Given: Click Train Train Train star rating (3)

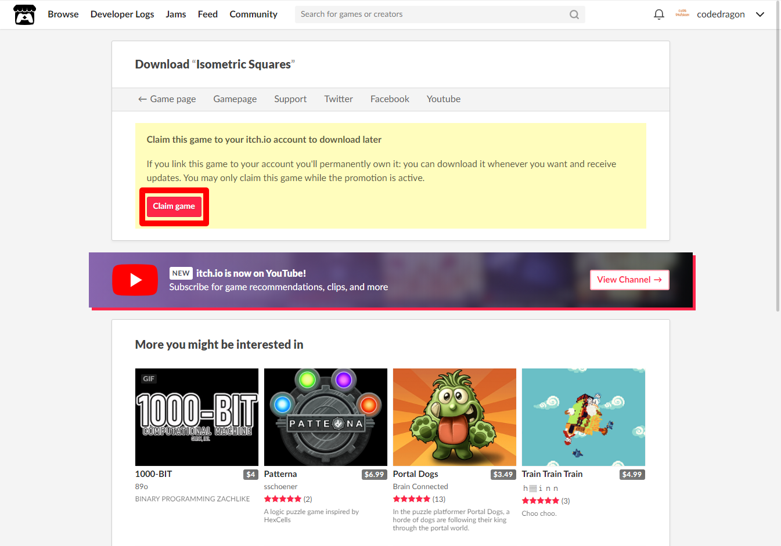Looking at the screenshot, I should [x=546, y=501].
